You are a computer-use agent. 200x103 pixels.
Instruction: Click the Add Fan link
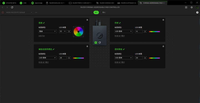(x=42, y=36)
